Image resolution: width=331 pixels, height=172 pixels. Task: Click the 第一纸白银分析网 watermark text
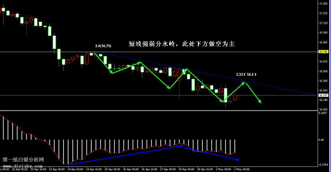point(23,160)
